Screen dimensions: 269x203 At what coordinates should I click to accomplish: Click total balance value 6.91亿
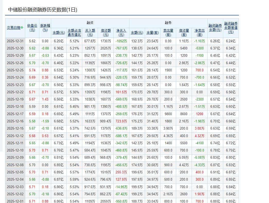[215, 172]
